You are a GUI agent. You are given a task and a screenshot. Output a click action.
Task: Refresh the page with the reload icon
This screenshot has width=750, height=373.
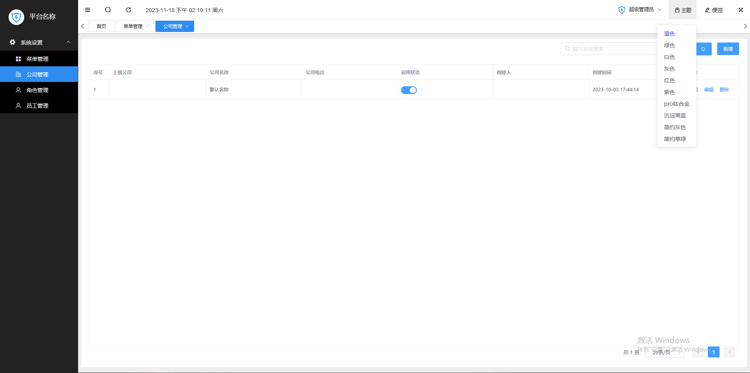(x=129, y=10)
